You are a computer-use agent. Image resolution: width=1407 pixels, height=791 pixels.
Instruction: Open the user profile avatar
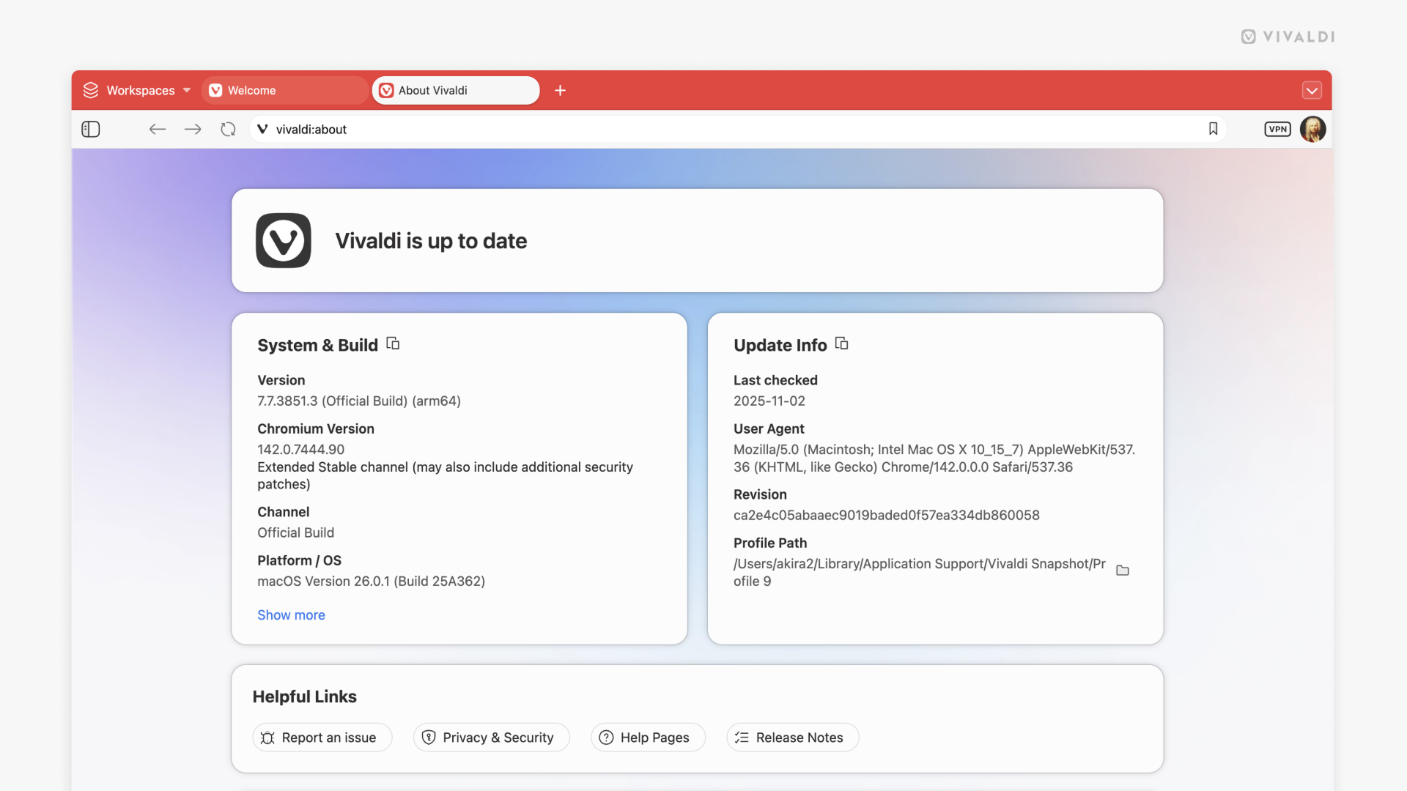[1313, 129]
